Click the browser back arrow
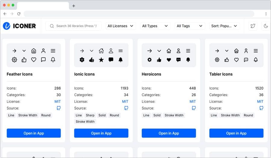 5,14
